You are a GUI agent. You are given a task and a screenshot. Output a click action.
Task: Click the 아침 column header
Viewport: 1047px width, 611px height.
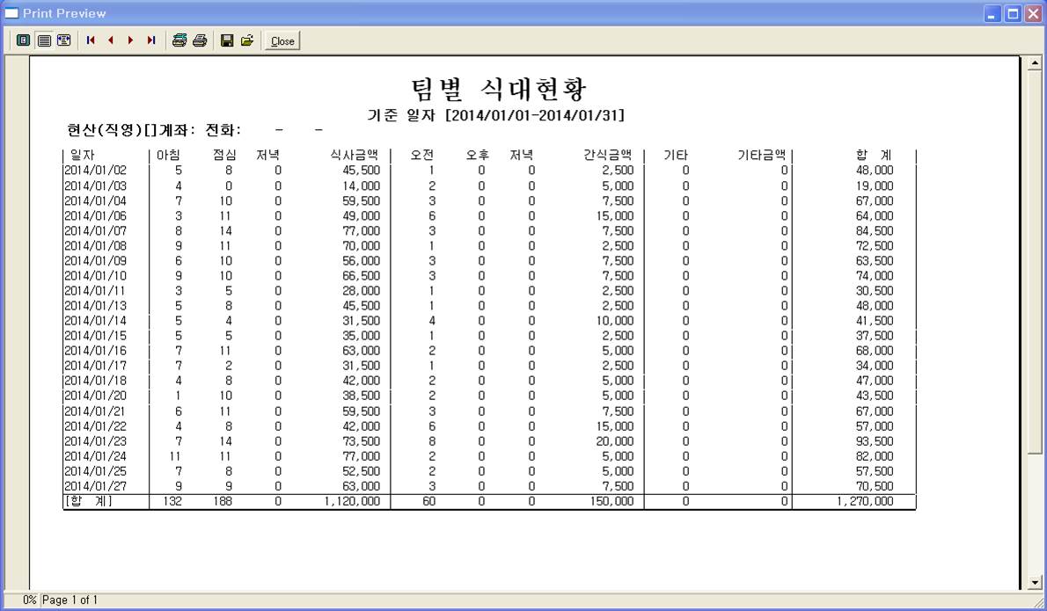point(168,155)
